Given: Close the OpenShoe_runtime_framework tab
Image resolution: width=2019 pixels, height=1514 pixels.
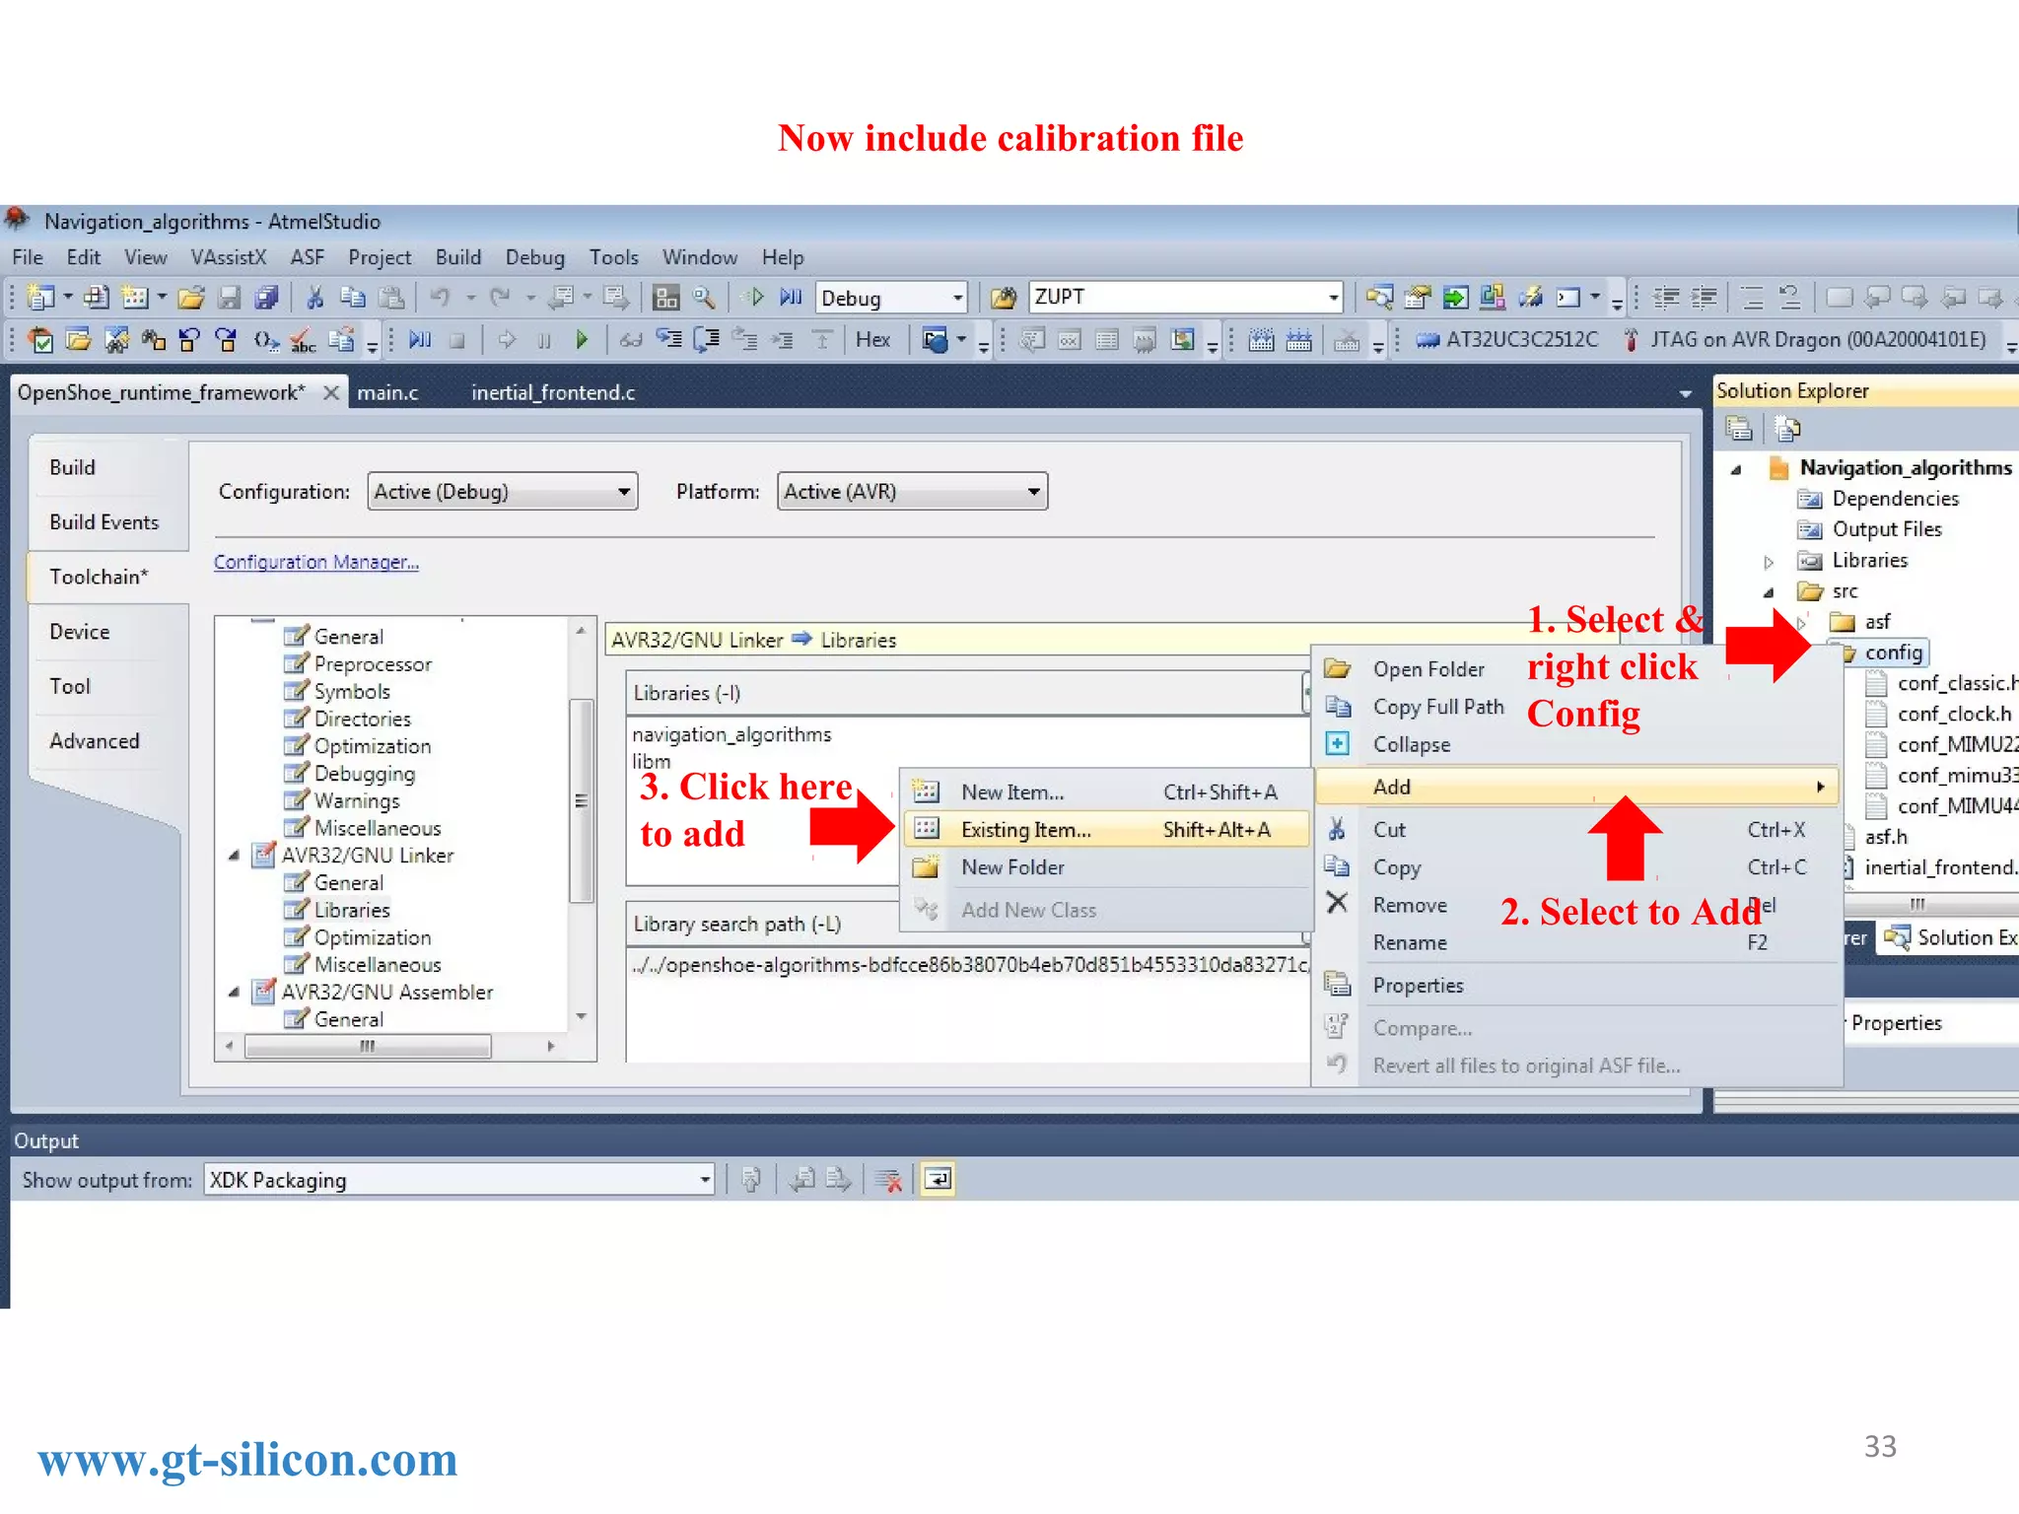Looking at the screenshot, I should [x=331, y=392].
